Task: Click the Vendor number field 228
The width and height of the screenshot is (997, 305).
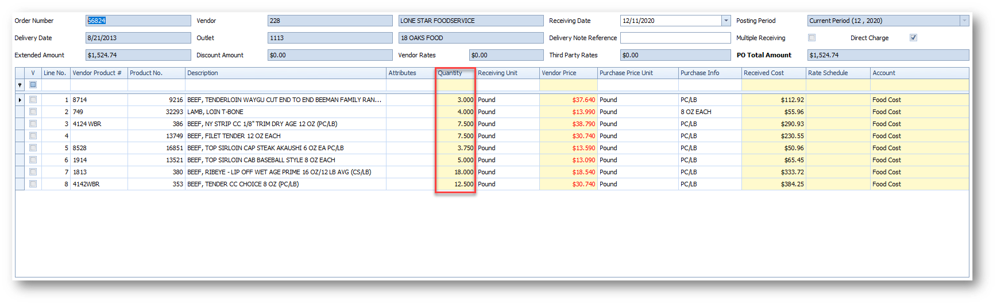Action: (x=330, y=21)
